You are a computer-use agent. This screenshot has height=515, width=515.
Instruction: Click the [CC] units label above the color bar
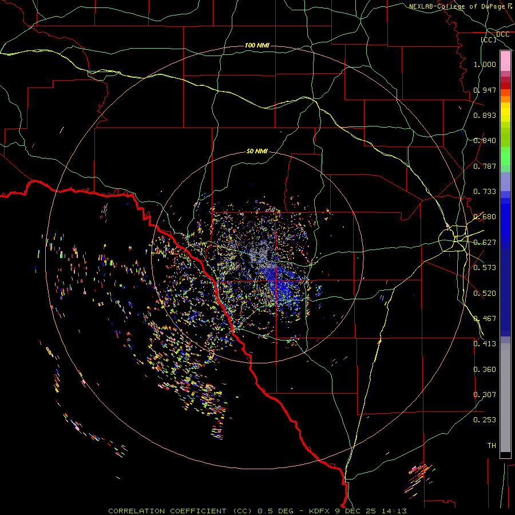tap(489, 39)
